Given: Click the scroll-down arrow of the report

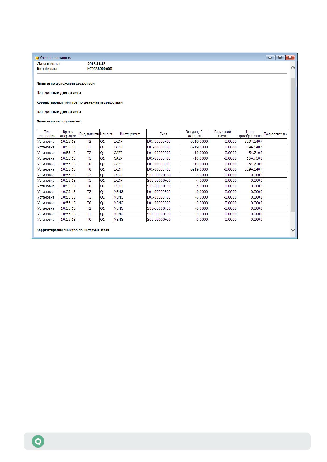Looking at the screenshot, I should point(293,230).
